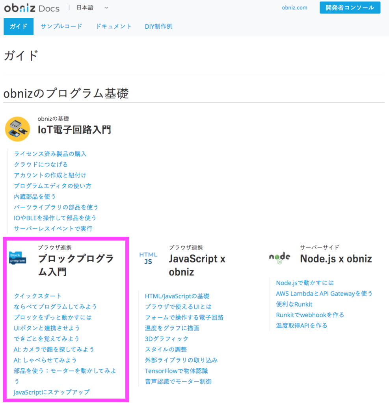Open スタイルの調整 link
This screenshot has width=389, height=403.
(166, 349)
